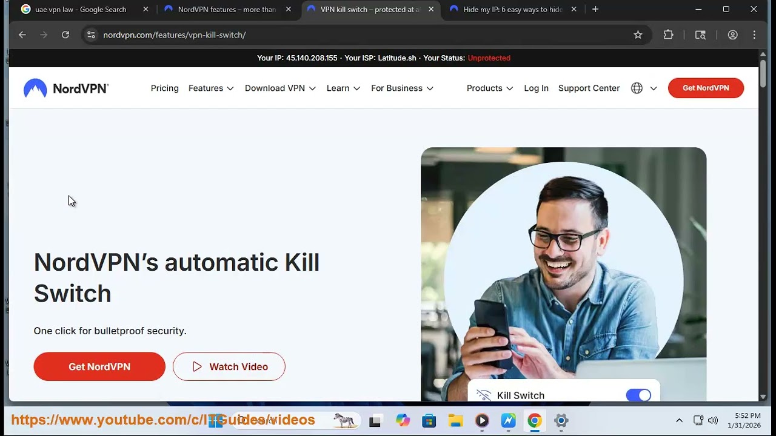Screen dimensions: 776x436
Task: Click the man with phone hero image
Action: tap(564, 274)
